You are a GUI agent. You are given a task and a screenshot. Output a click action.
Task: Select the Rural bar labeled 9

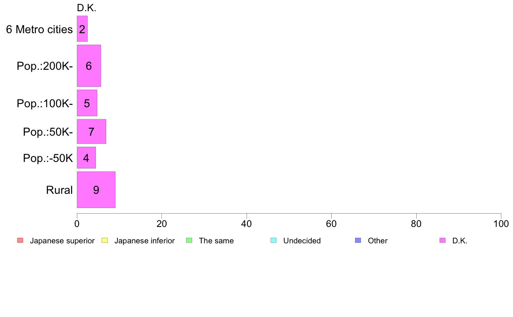(x=96, y=190)
